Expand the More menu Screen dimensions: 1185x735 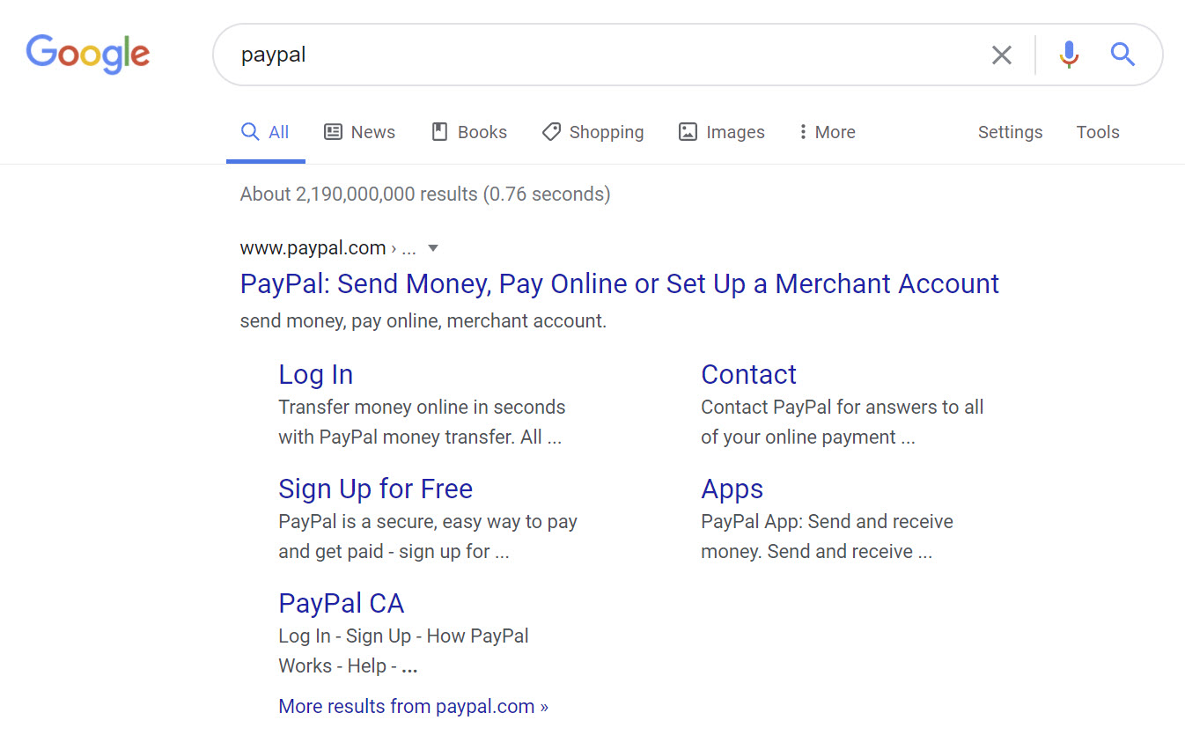coord(826,132)
